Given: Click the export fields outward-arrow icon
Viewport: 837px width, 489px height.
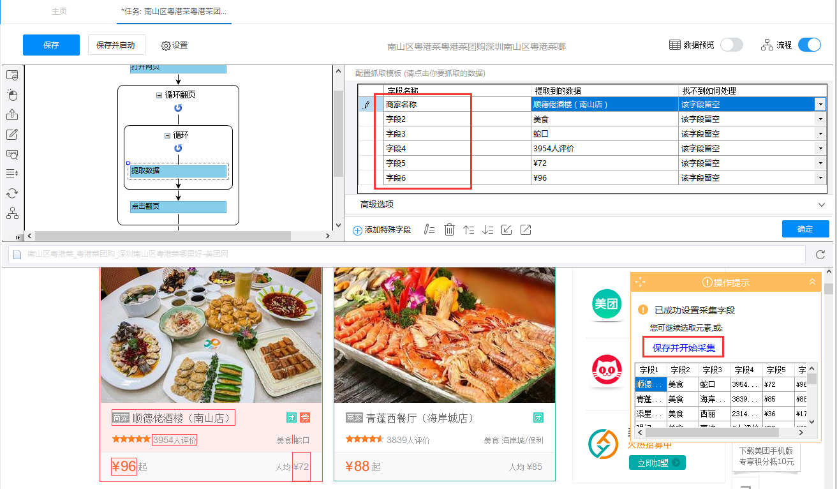Looking at the screenshot, I should click(x=526, y=230).
